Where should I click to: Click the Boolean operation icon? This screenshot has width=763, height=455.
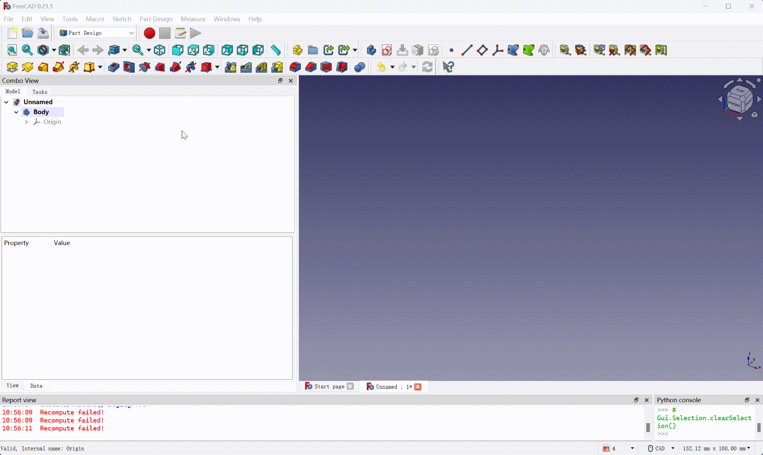[x=359, y=67]
